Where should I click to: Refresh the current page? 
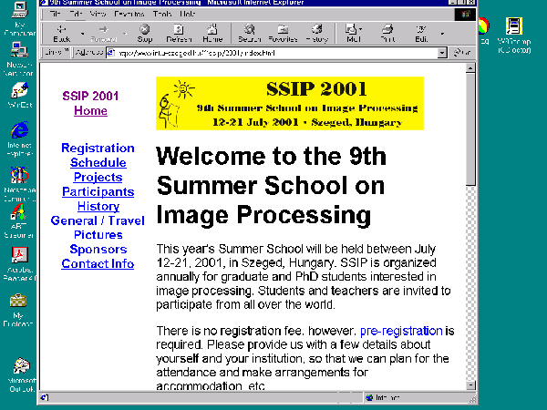pyautogui.click(x=179, y=34)
